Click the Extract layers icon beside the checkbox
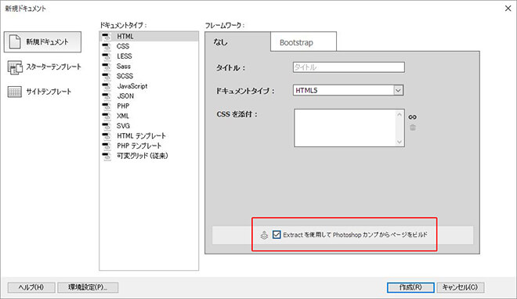The width and height of the screenshot is (517, 299). (x=264, y=235)
